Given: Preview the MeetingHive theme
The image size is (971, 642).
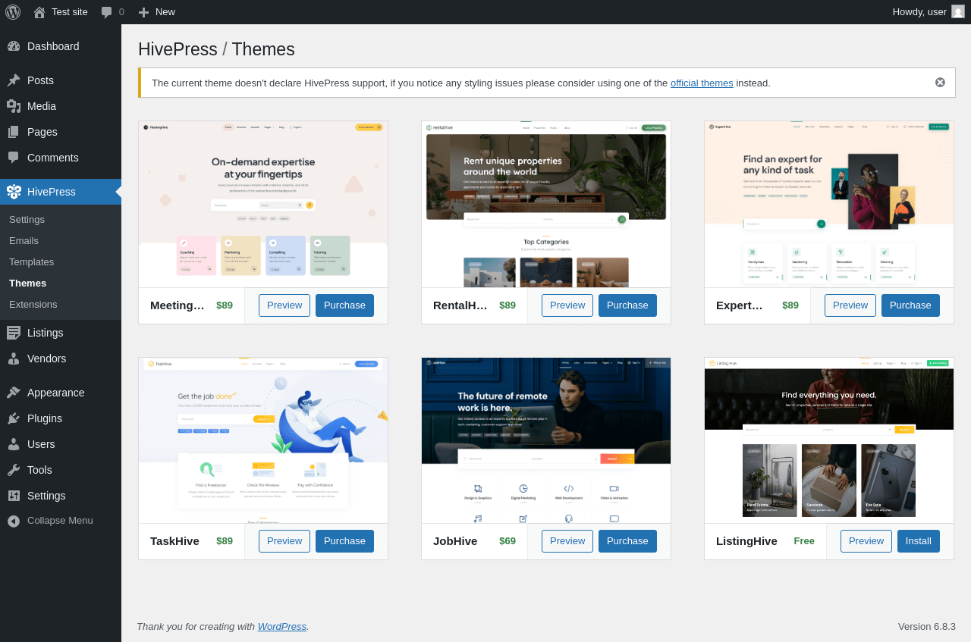Looking at the screenshot, I should pyautogui.click(x=284, y=305).
